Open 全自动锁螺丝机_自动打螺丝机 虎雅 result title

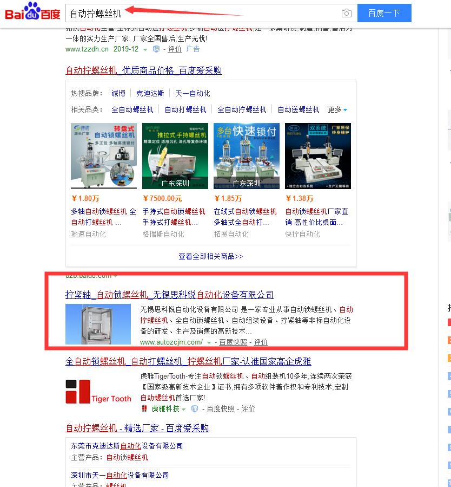point(189,361)
